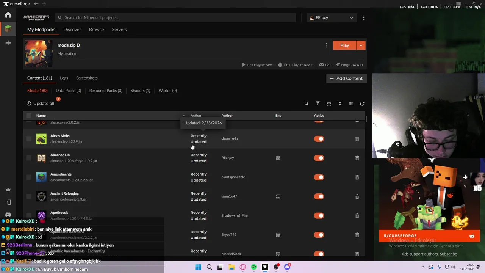This screenshot has height=273, width=485.
Task: Disable the Alex's Mobs active toggle
Action: pos(319,139)
